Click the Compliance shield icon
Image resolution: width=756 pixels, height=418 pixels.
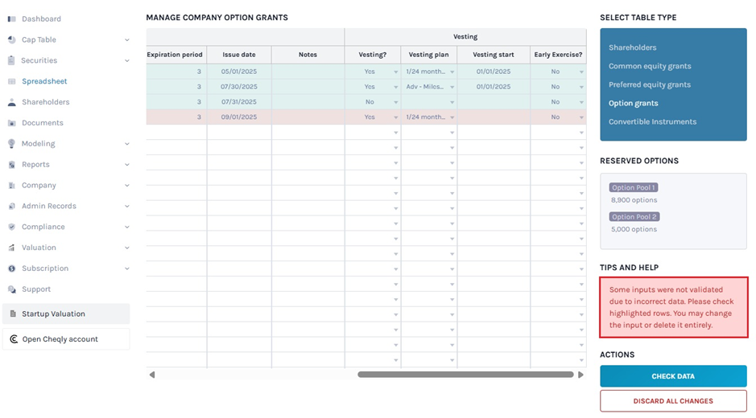(11, 227)
